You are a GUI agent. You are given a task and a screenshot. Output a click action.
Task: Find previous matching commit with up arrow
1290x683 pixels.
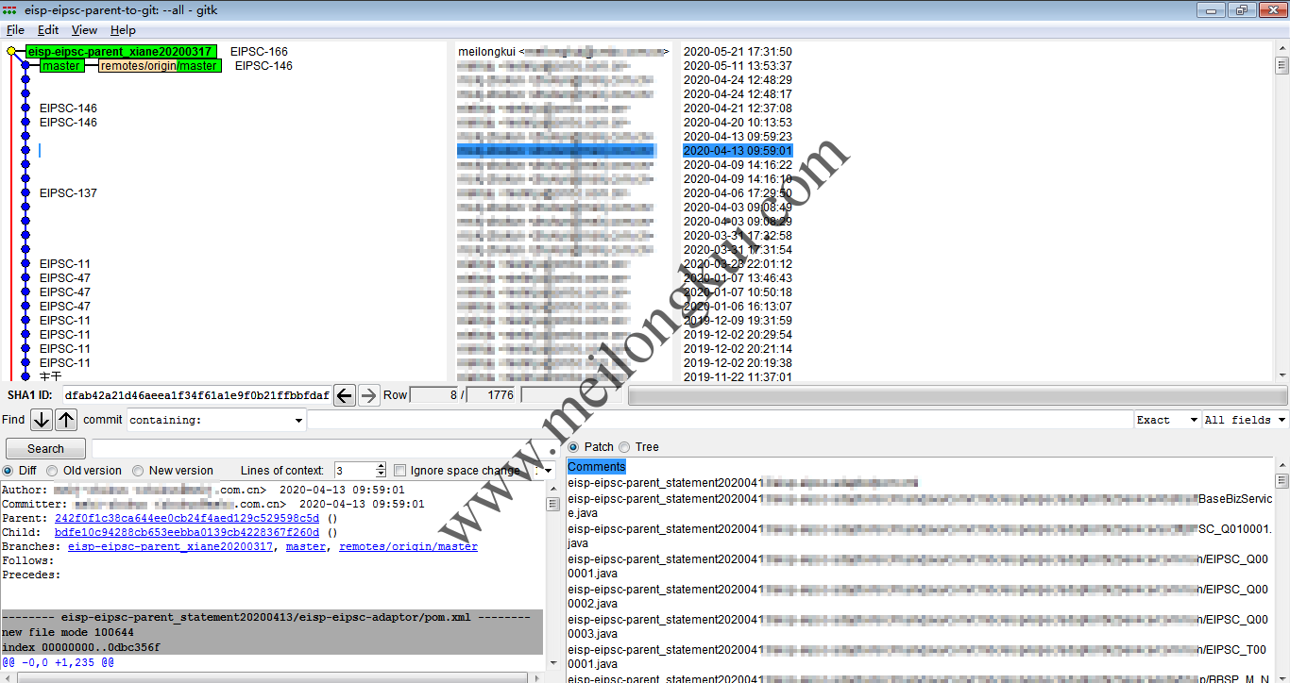[x=66, y=420]
